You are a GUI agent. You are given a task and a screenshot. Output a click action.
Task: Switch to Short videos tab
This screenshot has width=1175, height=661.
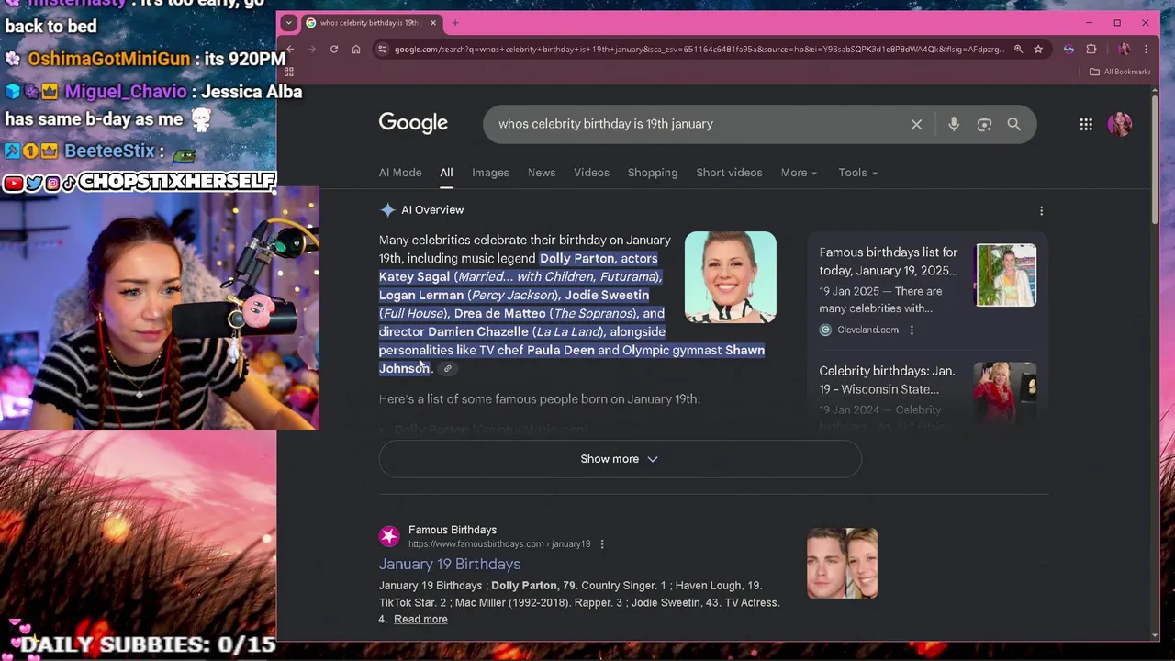coord(729,173)
